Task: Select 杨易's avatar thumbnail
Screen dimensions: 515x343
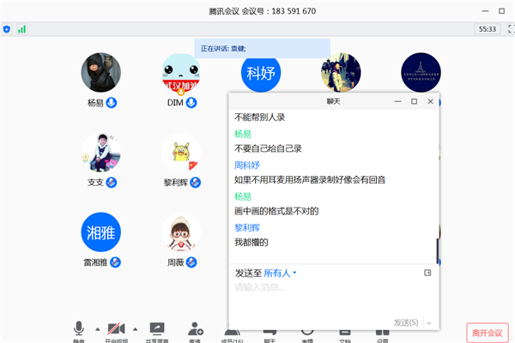Action: 100,73
